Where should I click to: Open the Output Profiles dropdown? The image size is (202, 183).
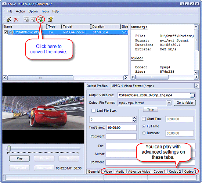(196, 86)
